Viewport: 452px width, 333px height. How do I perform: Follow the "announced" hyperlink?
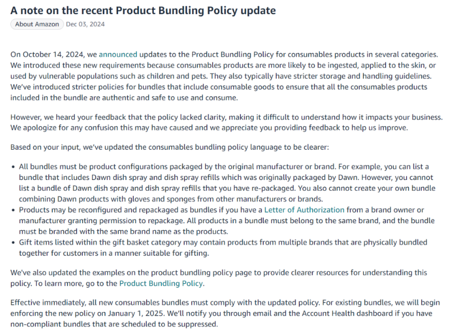click(118, 55)
